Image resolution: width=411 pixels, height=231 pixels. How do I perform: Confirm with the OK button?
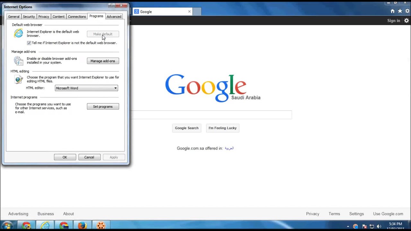point(65,157)
